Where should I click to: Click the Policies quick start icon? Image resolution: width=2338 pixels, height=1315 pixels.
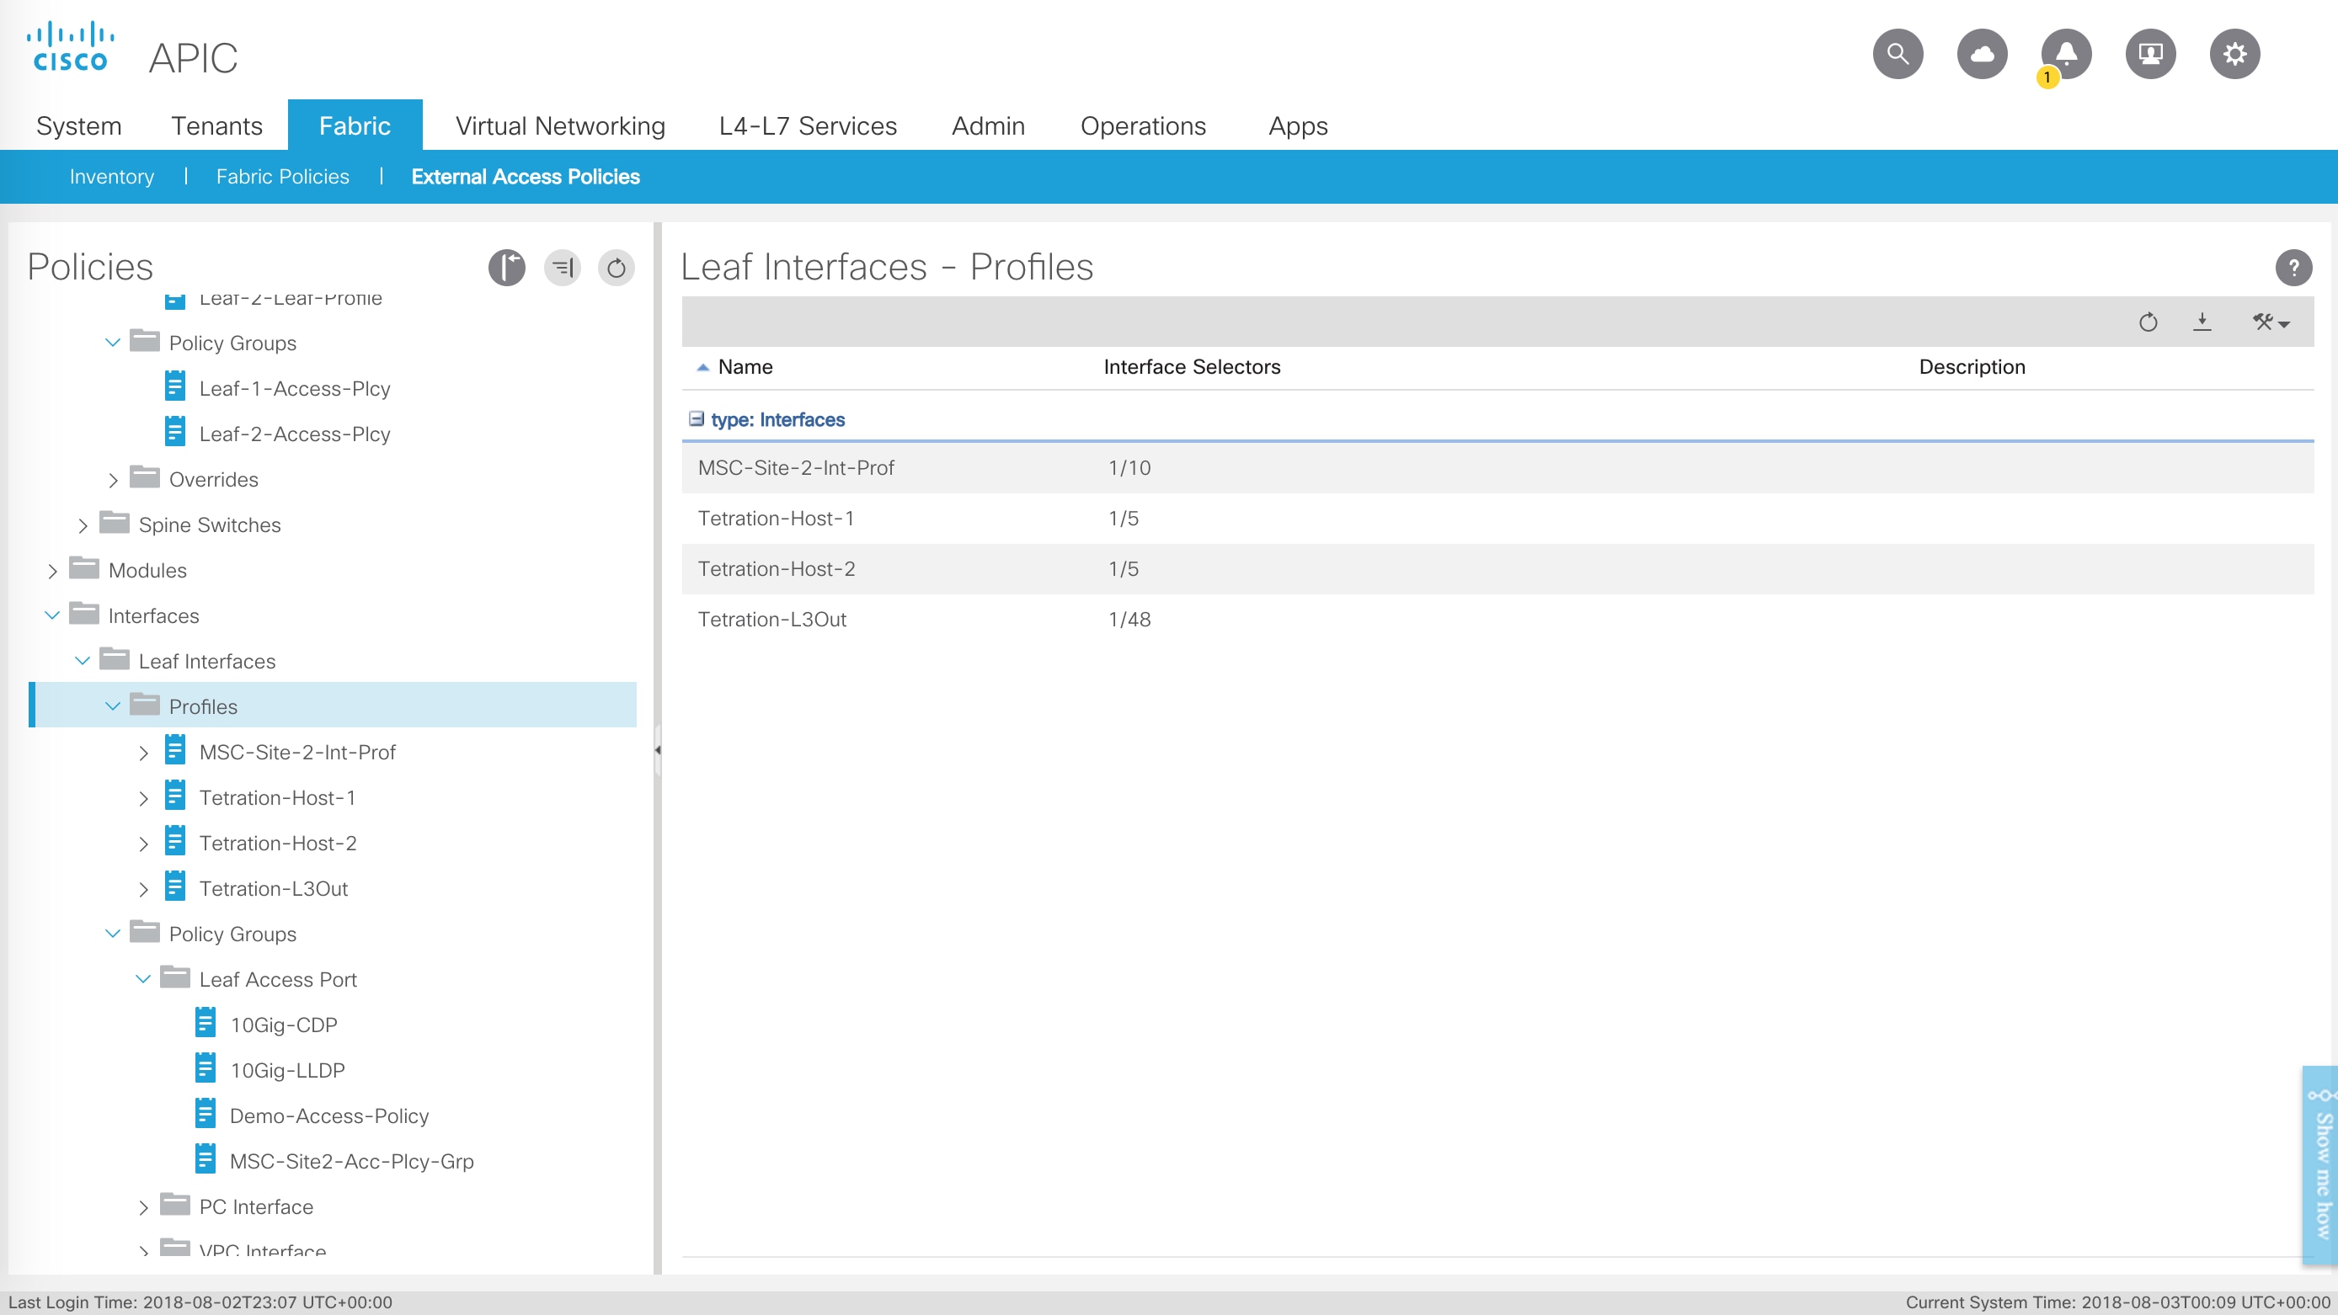[x=506, y=268]
